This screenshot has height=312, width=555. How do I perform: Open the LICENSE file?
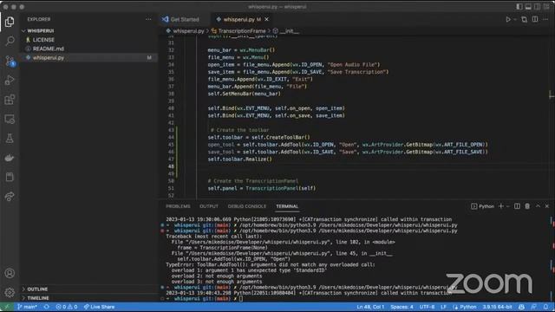pos(43,40)
